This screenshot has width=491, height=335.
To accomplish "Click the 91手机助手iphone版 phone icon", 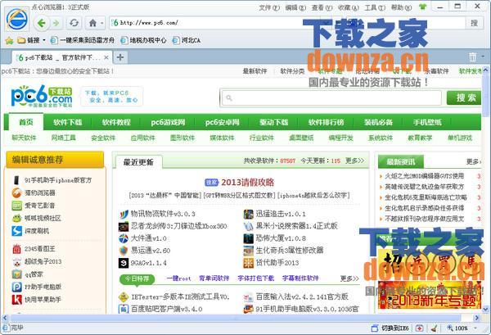I will (16, 180).
